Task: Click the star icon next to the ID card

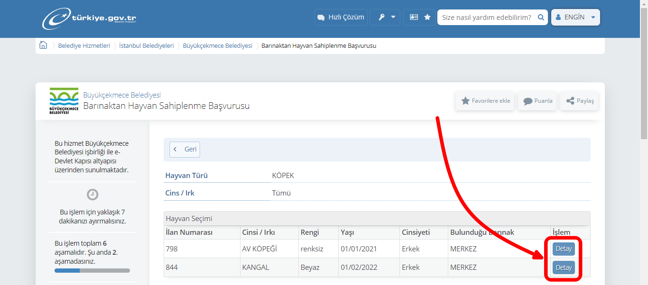Action: (x=426, y=17)
